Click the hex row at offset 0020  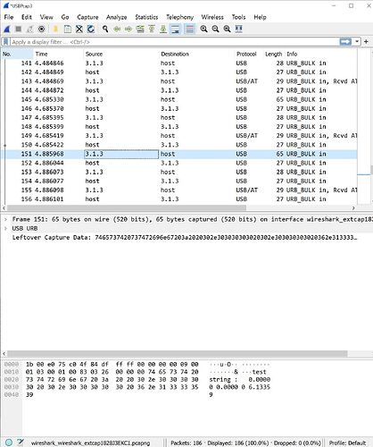click(137, 380)
